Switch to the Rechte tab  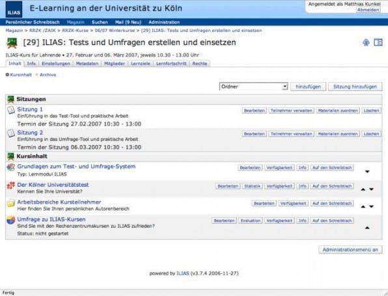200,64
